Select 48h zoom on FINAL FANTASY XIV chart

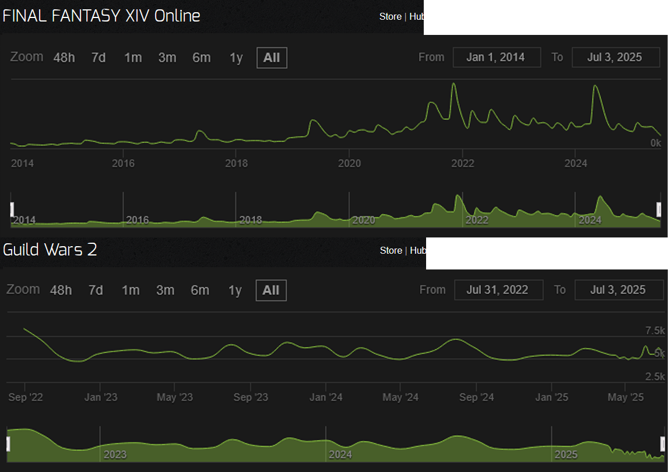pos(64,58)
